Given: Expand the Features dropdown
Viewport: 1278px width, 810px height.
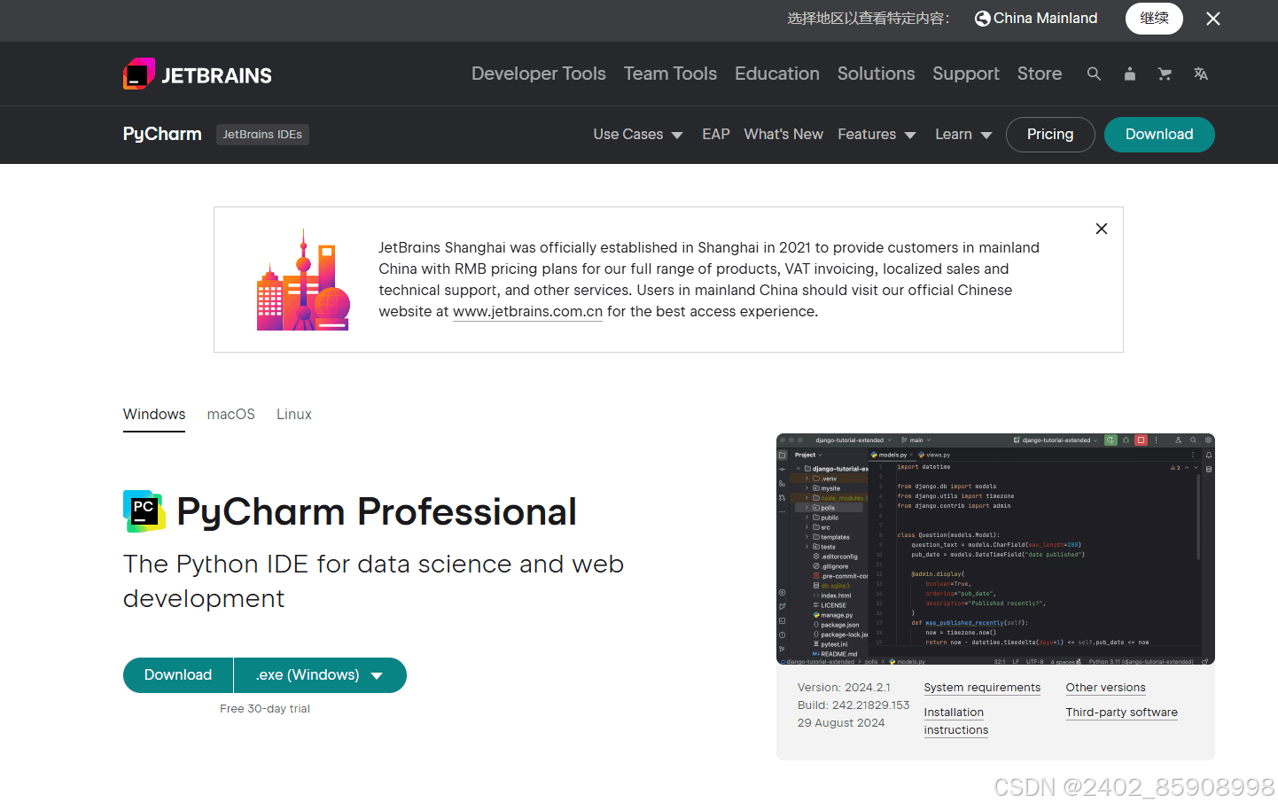Looking at the screenshot, I should coord(877,135).
